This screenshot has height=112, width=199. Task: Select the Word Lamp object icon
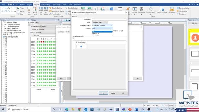click(x=35, y=11)
